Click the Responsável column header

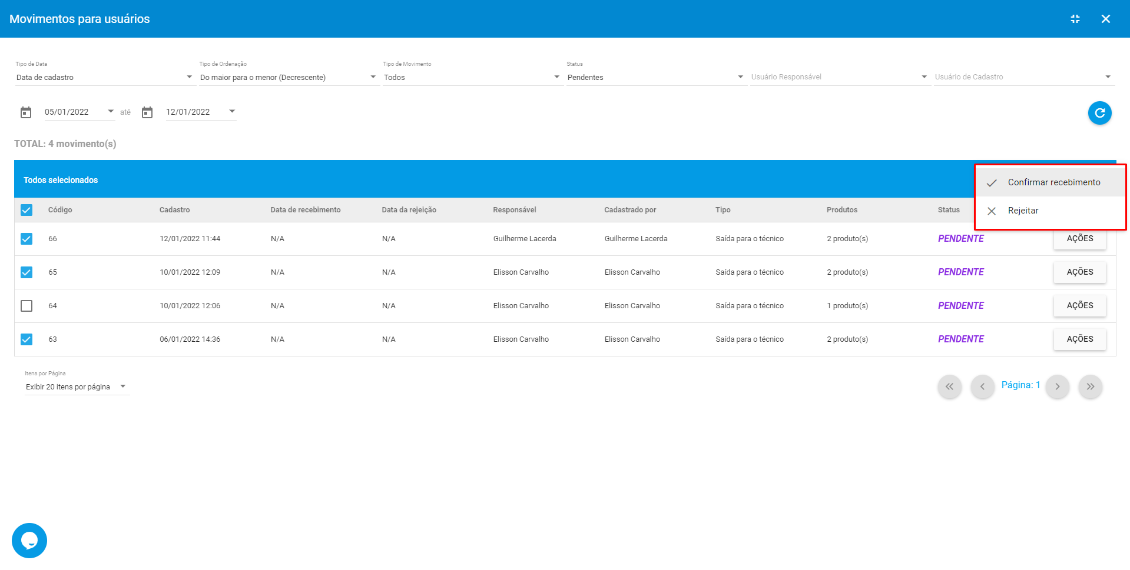(515, 210)
